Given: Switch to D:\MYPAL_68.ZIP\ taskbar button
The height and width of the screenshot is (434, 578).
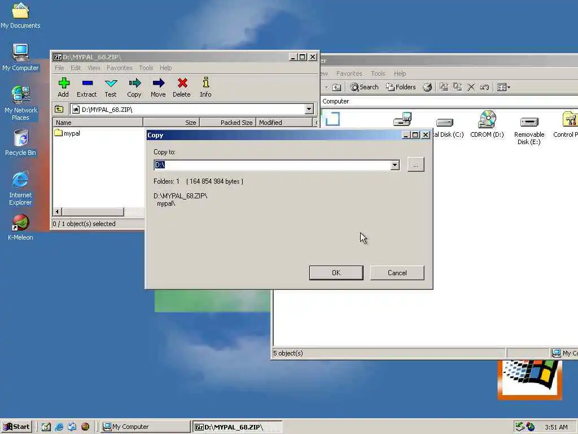Looking at the screenshot, I should 238,427.
